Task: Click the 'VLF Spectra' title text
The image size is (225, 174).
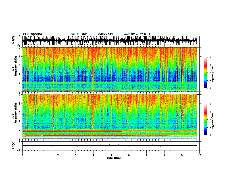Action: pos(32,34)
